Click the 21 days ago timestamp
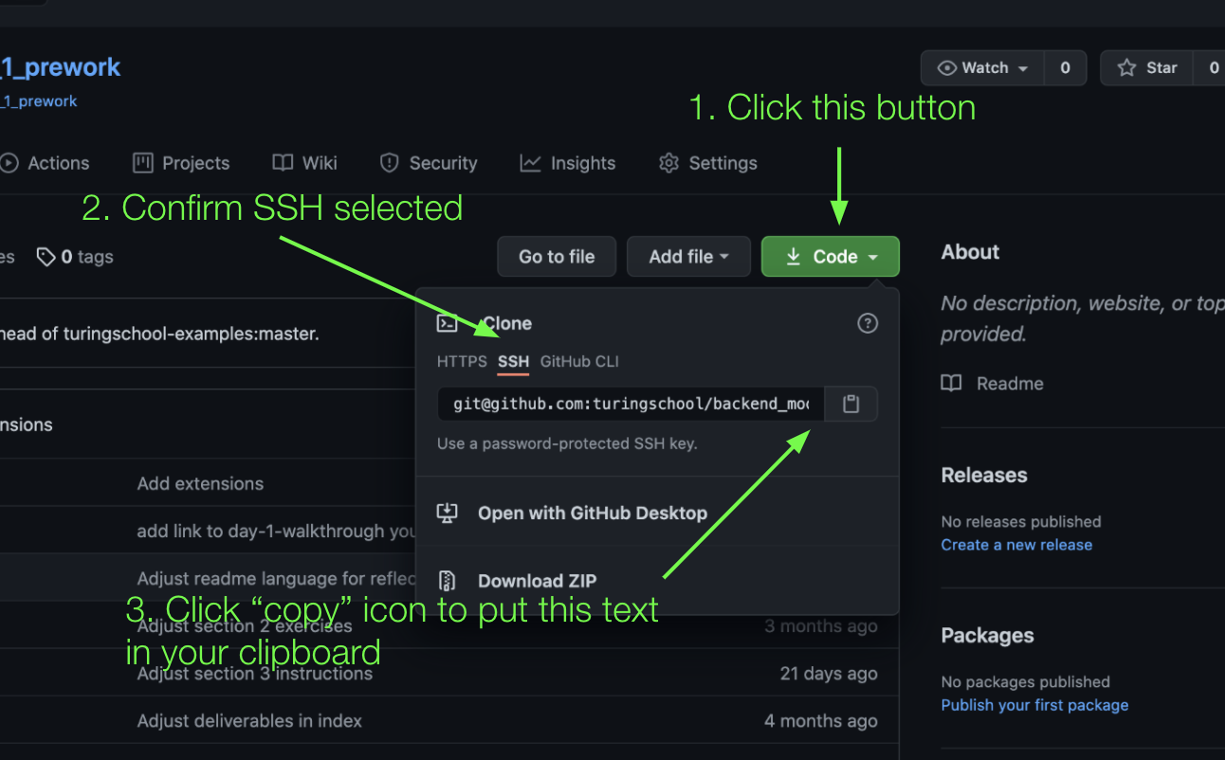 [829, 674]
